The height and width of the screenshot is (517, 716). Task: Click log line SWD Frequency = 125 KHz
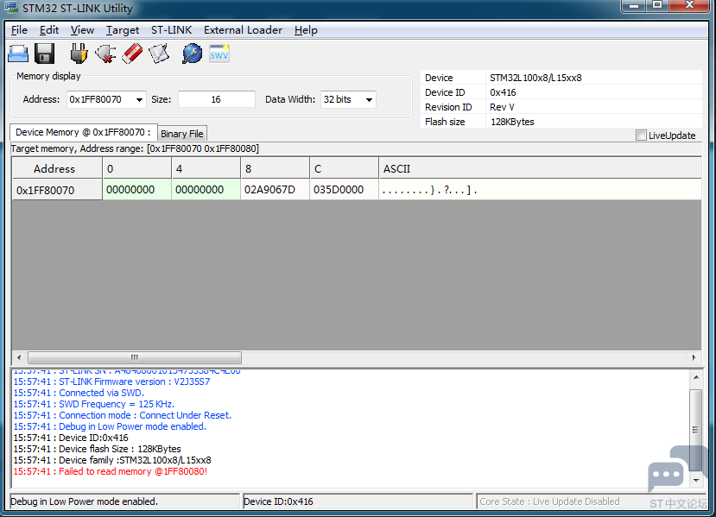93,404
